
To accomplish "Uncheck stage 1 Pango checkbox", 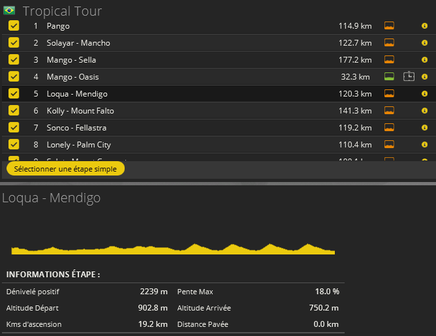I will coord(14,26).
